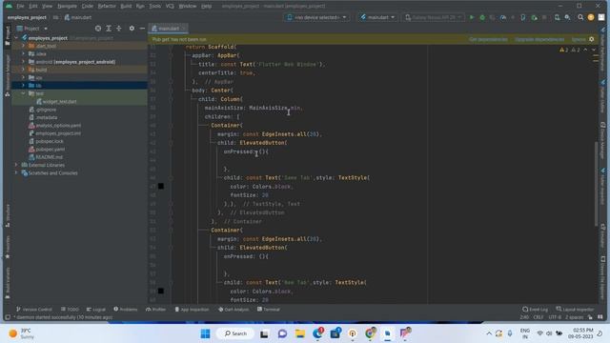The image size is (610, 343).
Task: Collapse the test folder
Action: [23, 93]
